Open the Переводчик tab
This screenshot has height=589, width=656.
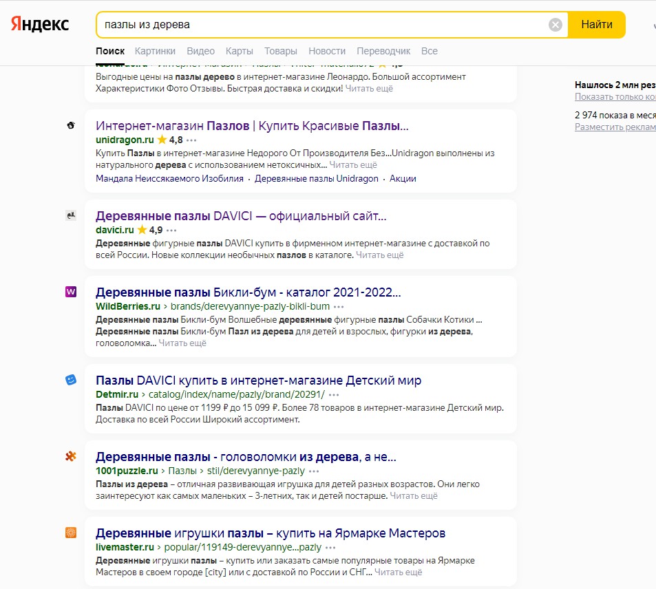383,51
